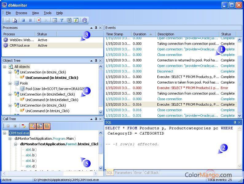Viewport: 244px width, 184px height.
Task: Click the Events list vertical scrollbar
Action: pos(239,77)
